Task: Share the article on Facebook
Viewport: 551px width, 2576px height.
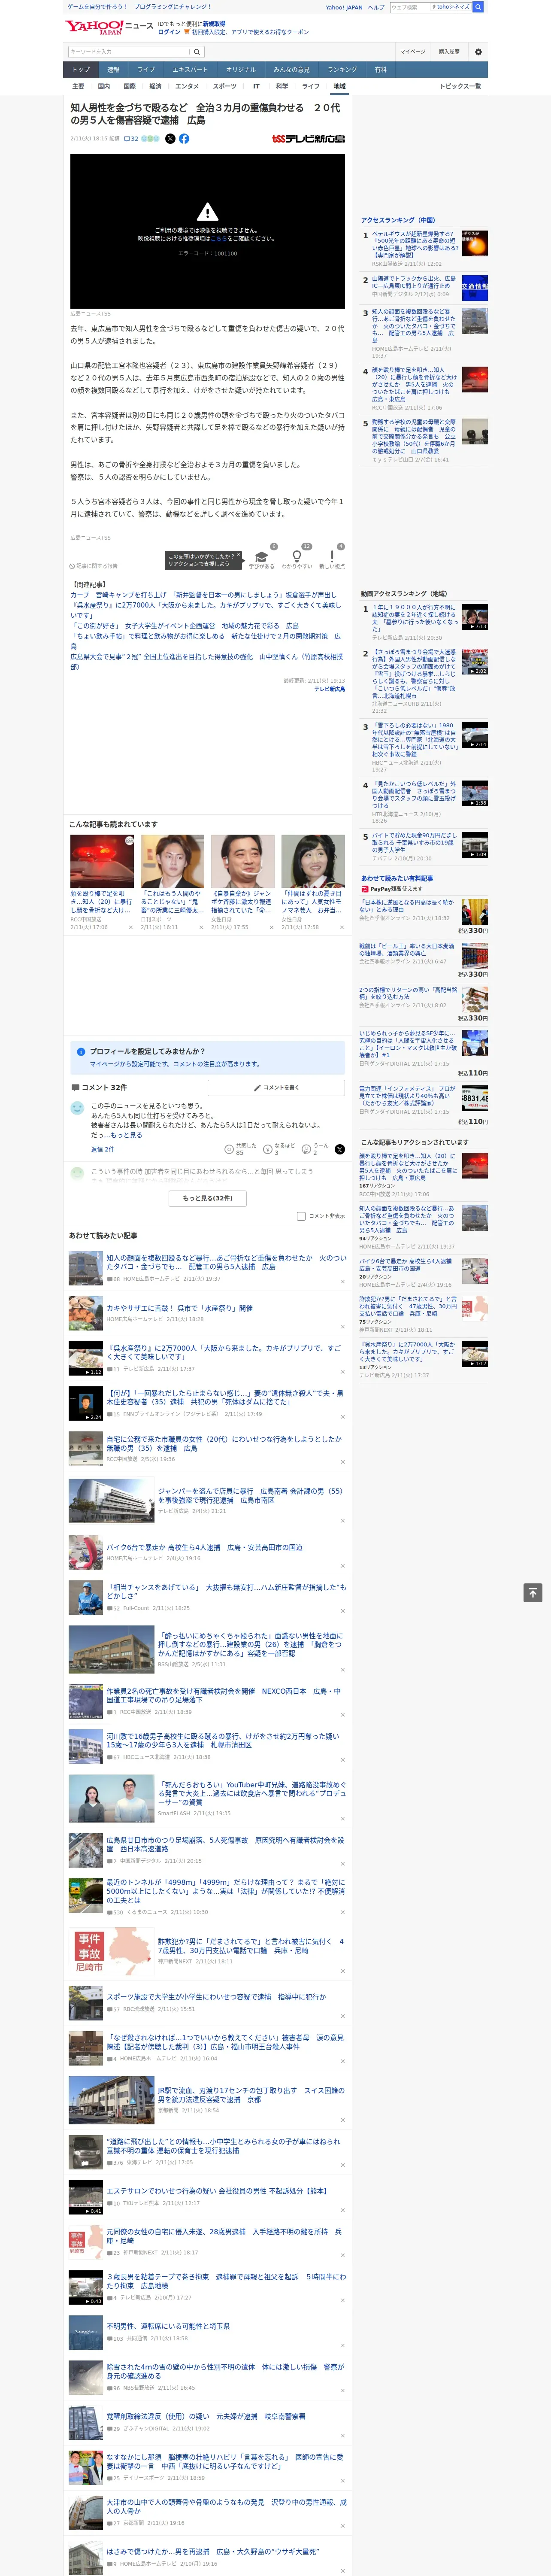Action: tap(184, 139)
